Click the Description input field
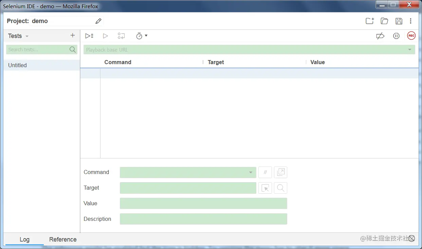 (203, 219)
